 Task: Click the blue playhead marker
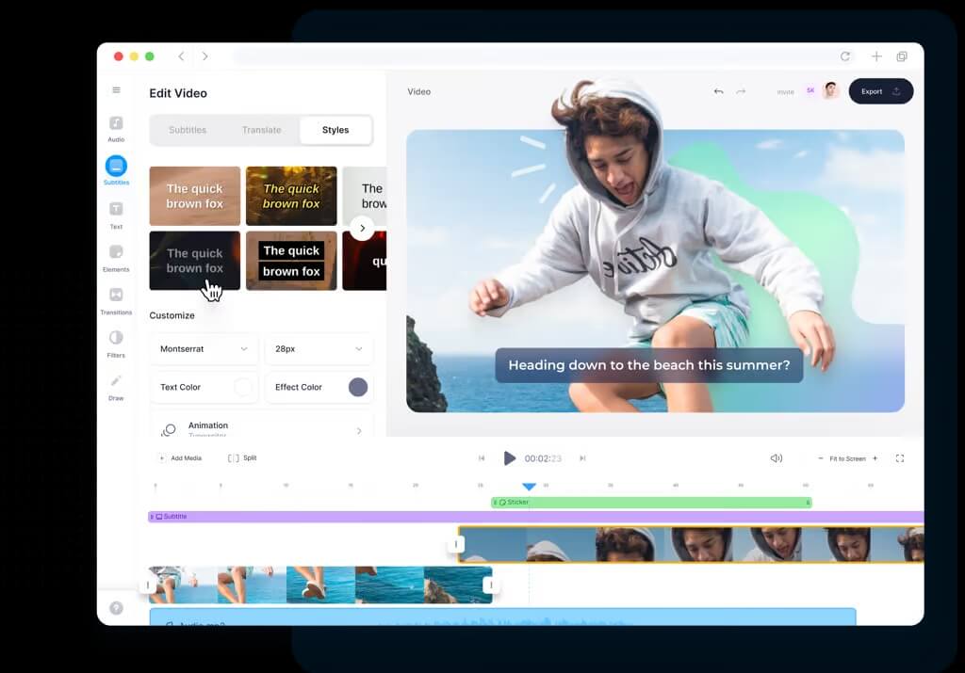[x=529, y=486]
